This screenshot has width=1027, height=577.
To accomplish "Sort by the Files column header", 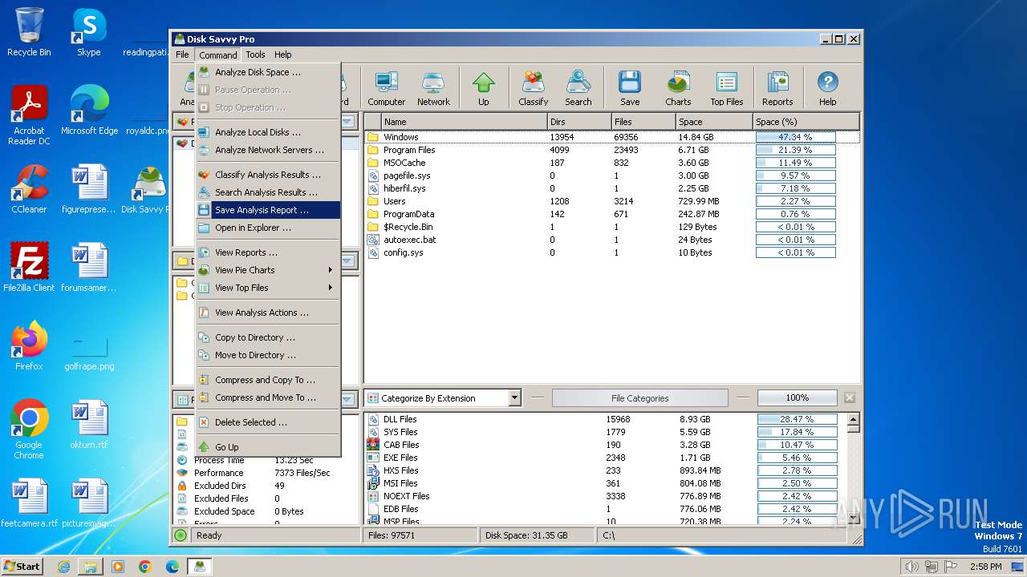I will click(x=643, y=122).
